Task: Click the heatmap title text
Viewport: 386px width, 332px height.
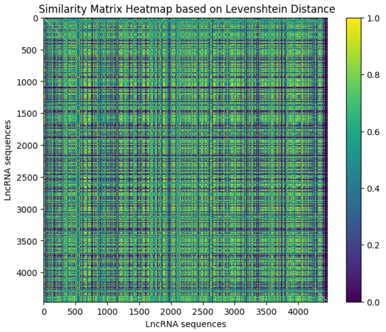Action: [x=187, y=9]
